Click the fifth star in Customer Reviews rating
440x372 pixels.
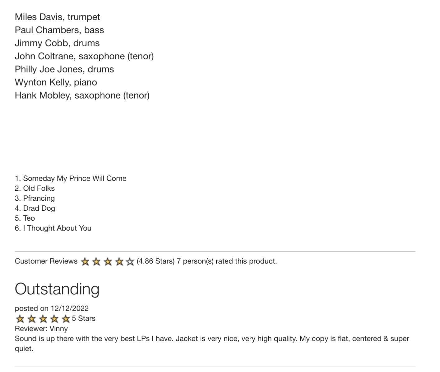[130, 262]
